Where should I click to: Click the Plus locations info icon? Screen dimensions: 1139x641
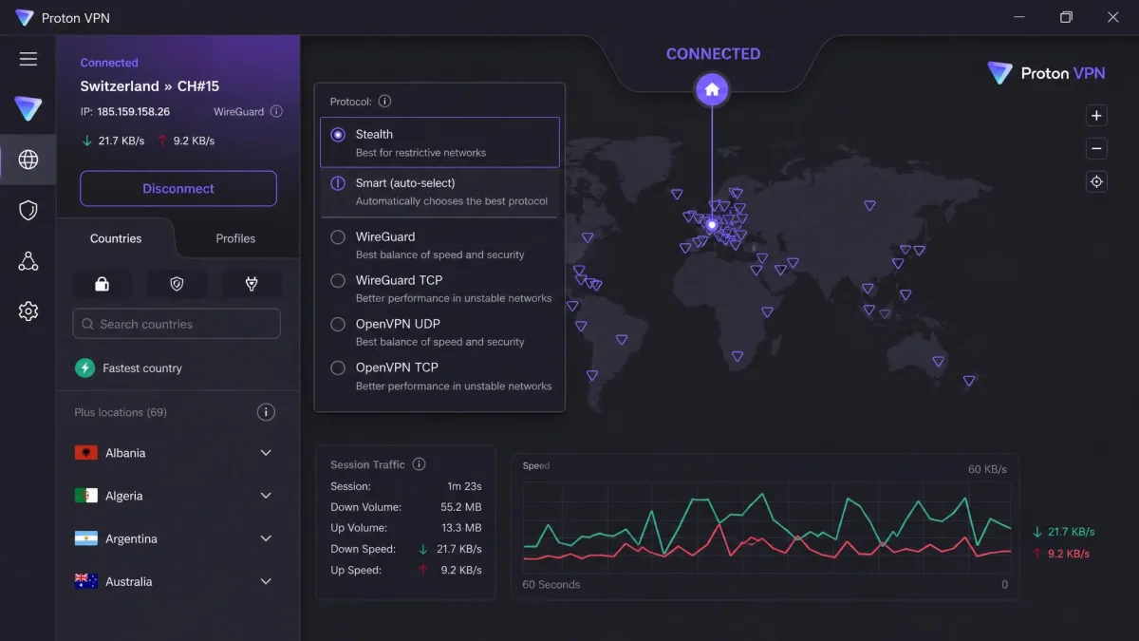point(267,412)
